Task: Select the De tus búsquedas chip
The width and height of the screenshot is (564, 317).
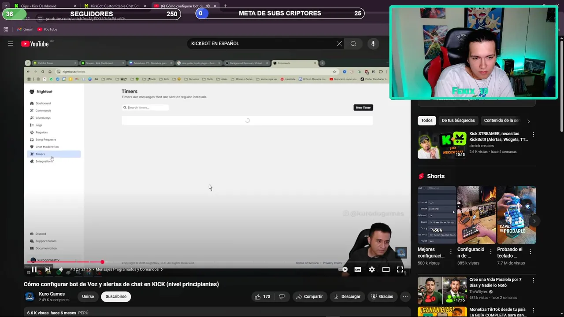Action: coord(458,121)
